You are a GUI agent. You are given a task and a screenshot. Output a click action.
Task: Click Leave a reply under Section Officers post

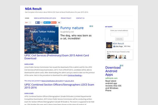tap(29, 93)
